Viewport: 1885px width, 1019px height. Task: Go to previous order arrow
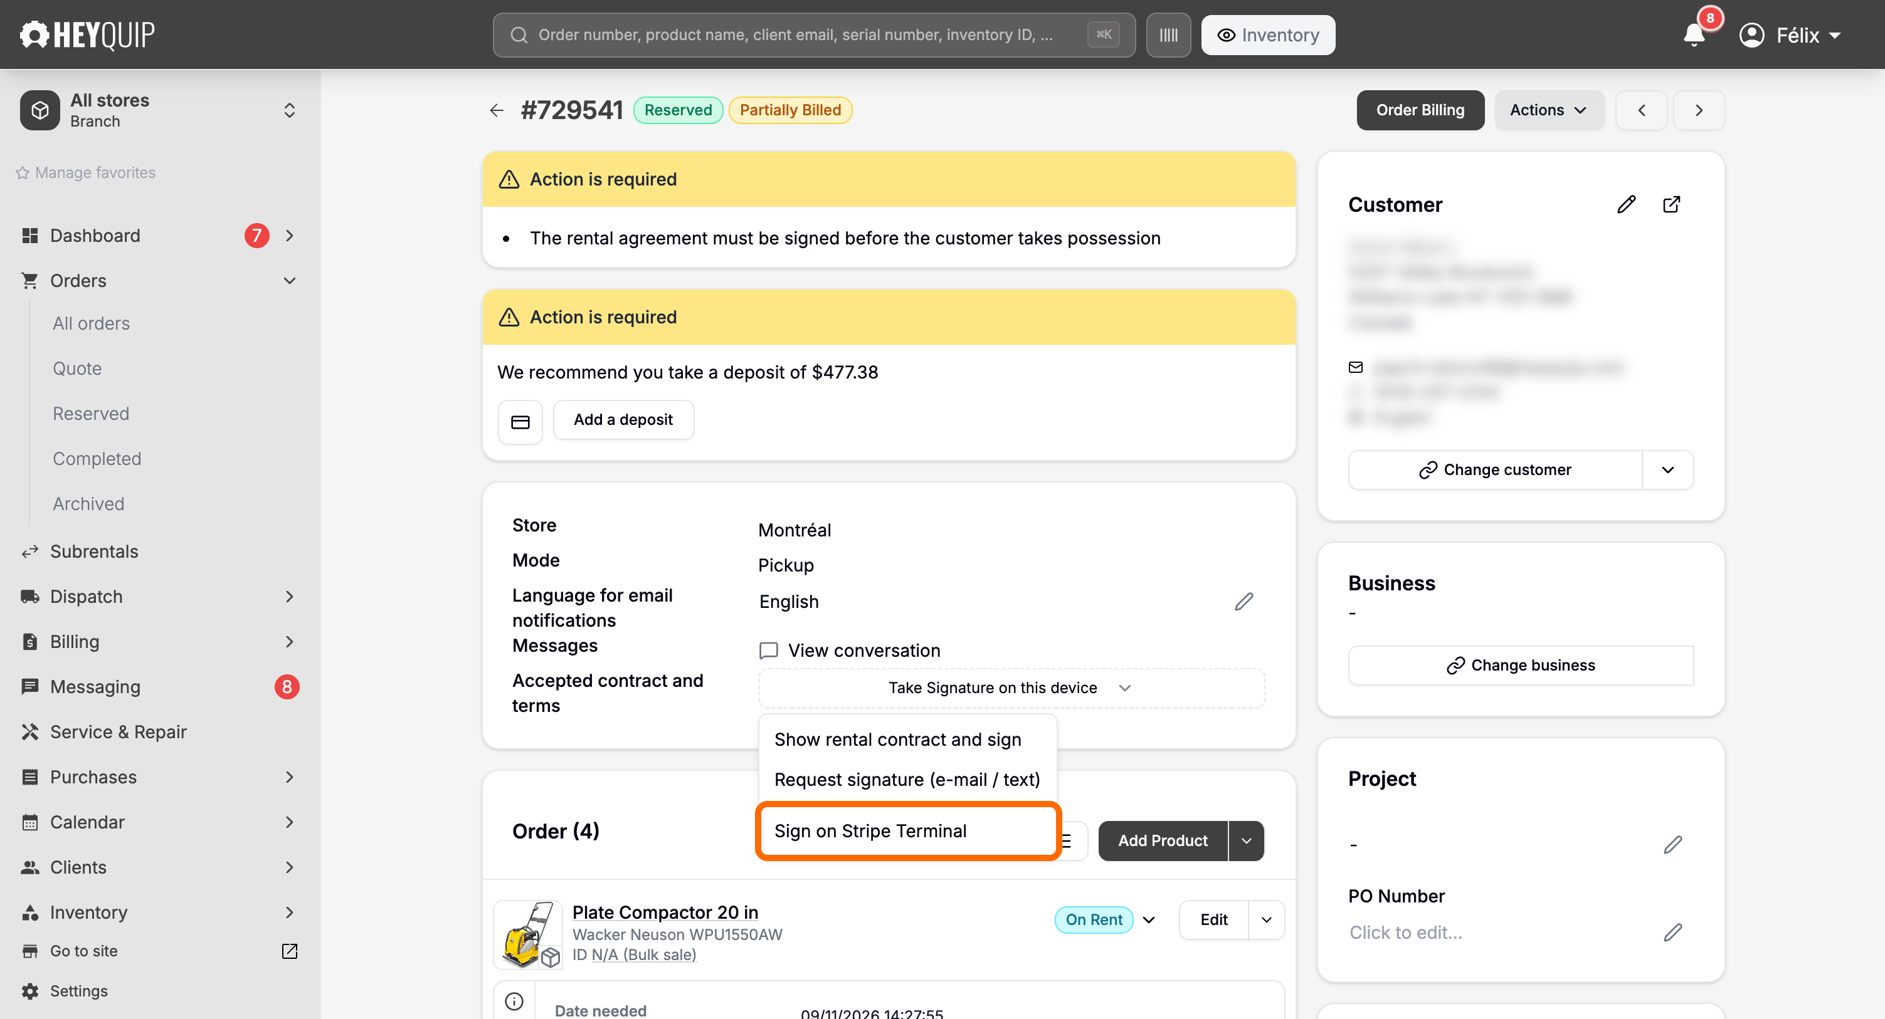pos(1641,110)
